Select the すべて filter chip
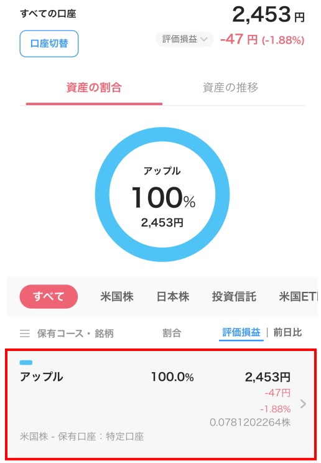The image size is (321, 463). pyautogui.click(x=49, y=296)
